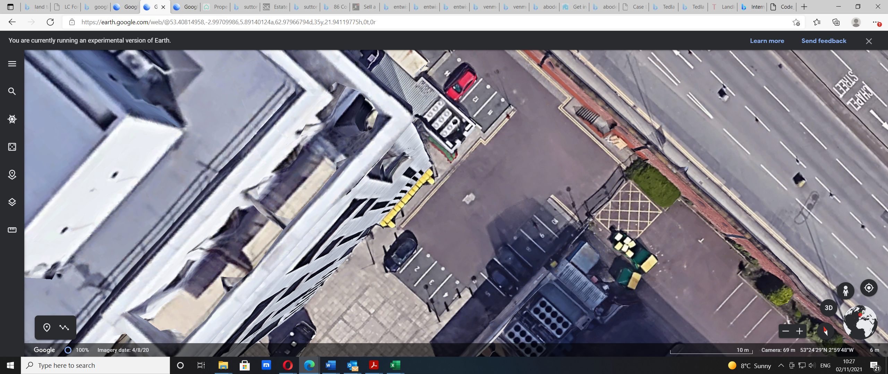Select the Measure distance ruler tool

click(x=12, y=230)
